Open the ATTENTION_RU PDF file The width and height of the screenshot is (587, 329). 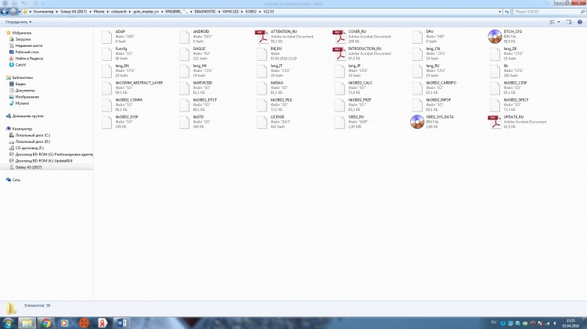pyautogui.click(x=263, y=34)
